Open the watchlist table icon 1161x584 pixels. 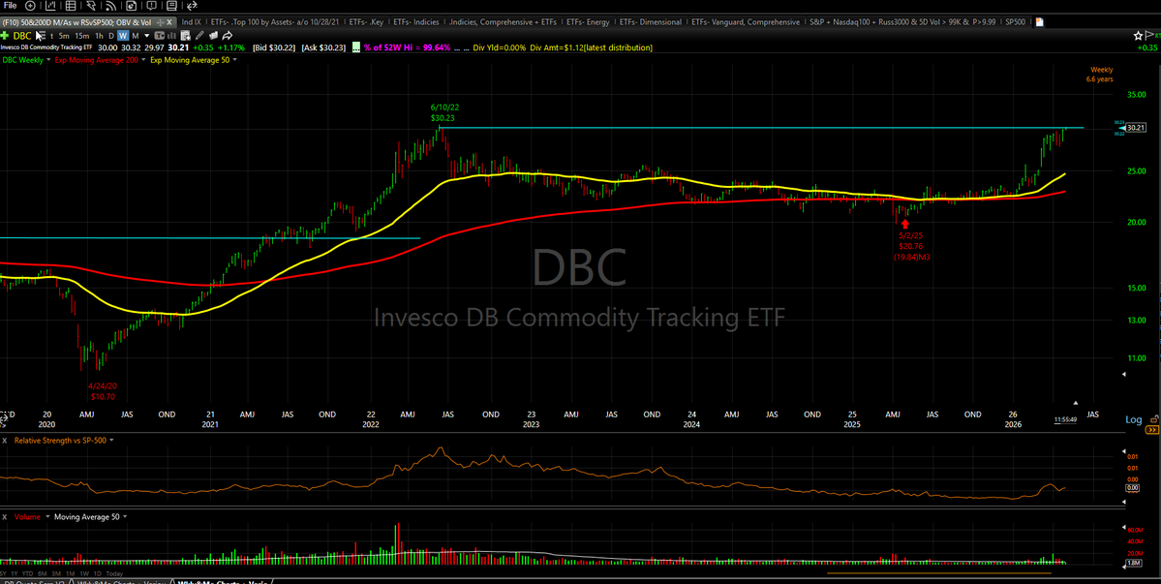coord(71,6)
